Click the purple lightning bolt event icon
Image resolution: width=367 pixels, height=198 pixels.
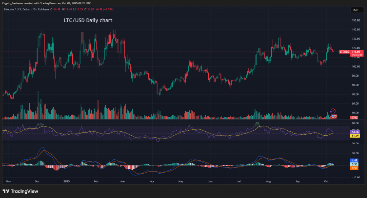tap(333, 111)
